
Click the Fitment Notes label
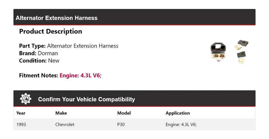39,75
